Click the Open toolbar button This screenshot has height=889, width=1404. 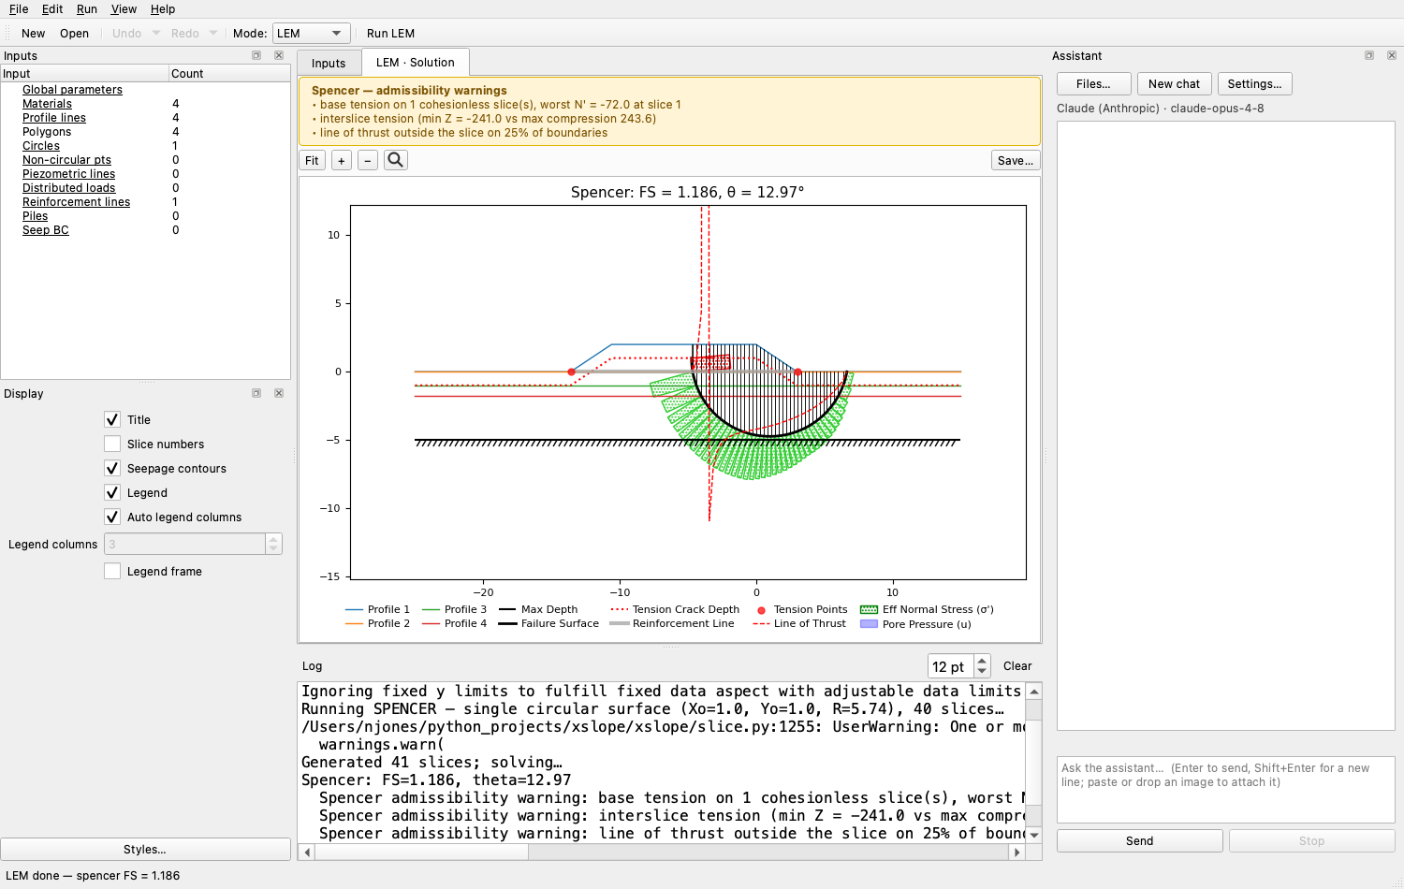tap(74, 33)
